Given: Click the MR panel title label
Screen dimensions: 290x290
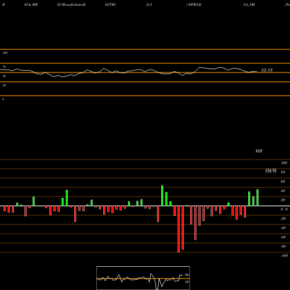Looking at the screenshot, I should click(259, 151).
